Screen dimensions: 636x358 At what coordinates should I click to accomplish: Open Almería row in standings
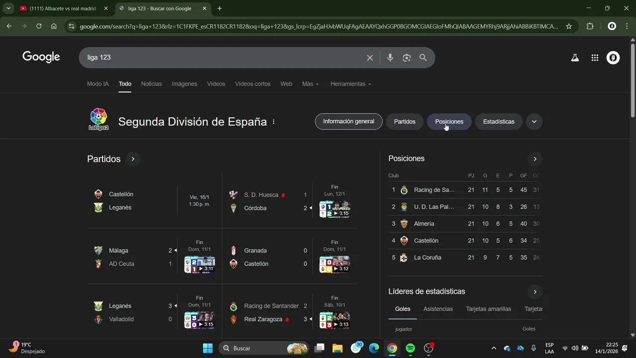tap(465, 224)
